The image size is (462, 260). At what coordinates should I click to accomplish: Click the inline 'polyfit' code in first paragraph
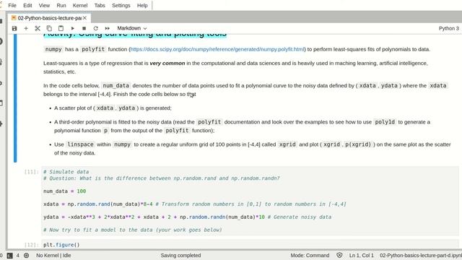point(93,49)
